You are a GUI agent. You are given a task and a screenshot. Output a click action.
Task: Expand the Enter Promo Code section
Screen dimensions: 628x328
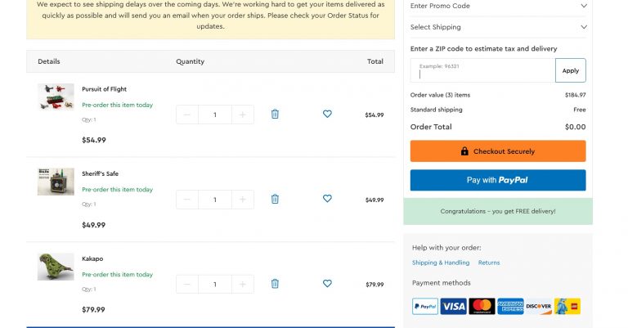coord(498,6)
